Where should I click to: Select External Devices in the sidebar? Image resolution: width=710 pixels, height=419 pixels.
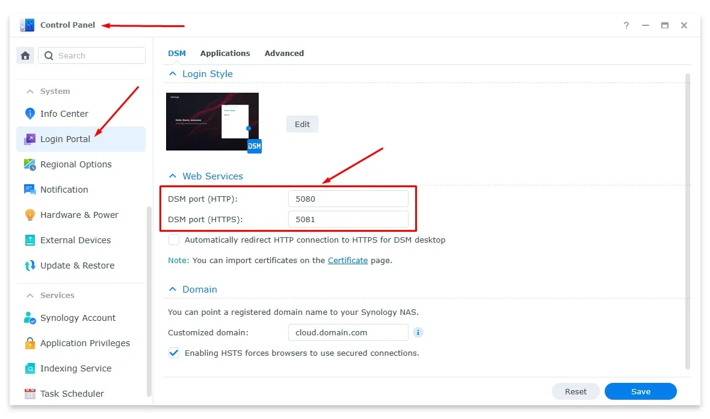(75, 240)
